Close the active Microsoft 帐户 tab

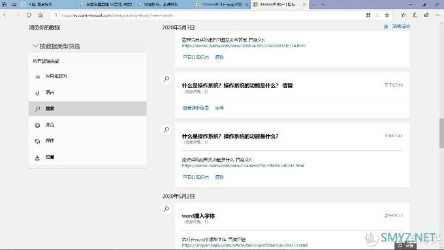(304, 5)
